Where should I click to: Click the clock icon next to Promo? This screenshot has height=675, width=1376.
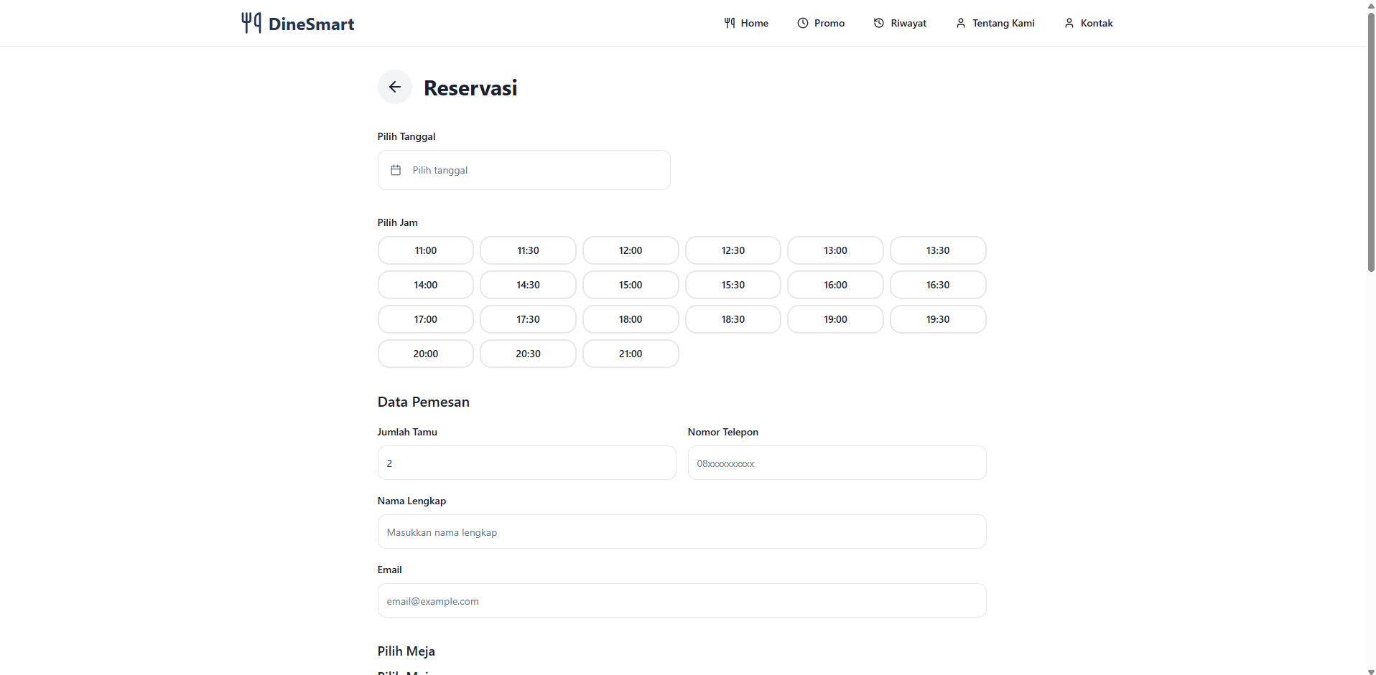(802, 23)
